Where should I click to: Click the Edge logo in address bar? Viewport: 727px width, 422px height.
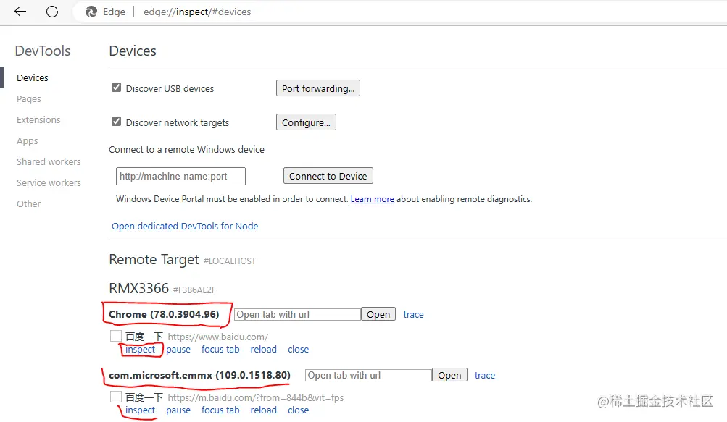(91, 12)
